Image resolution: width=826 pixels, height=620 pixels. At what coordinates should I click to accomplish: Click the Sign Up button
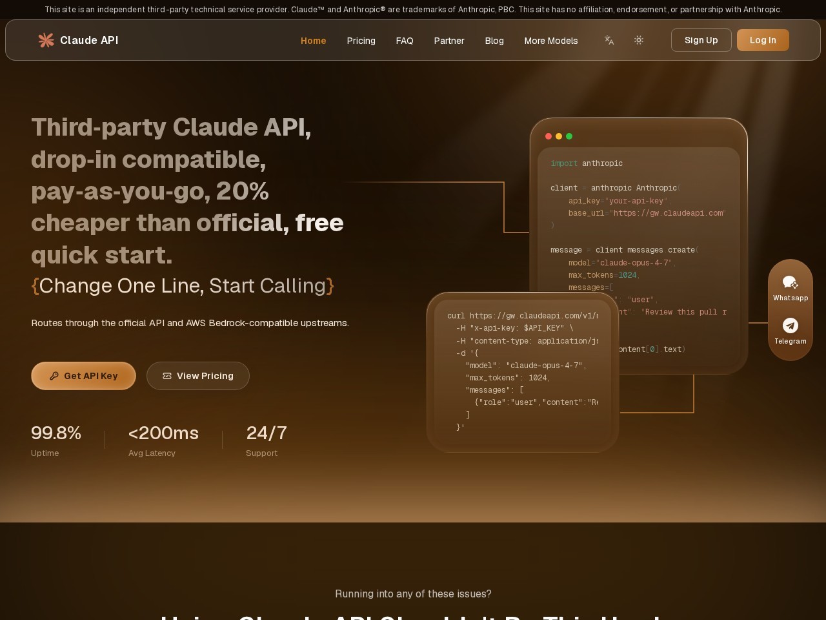click(x=701, y=40)
